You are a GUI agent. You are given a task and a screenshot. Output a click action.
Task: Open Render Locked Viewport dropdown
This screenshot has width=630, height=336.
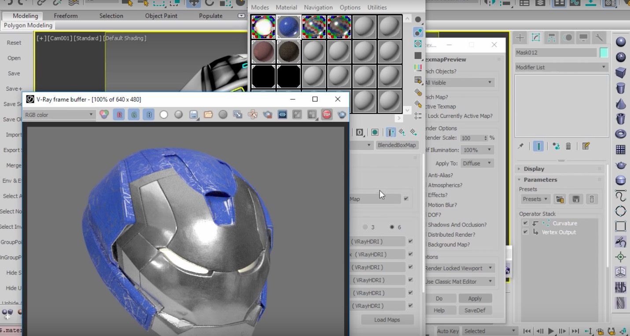click(459, 268)
